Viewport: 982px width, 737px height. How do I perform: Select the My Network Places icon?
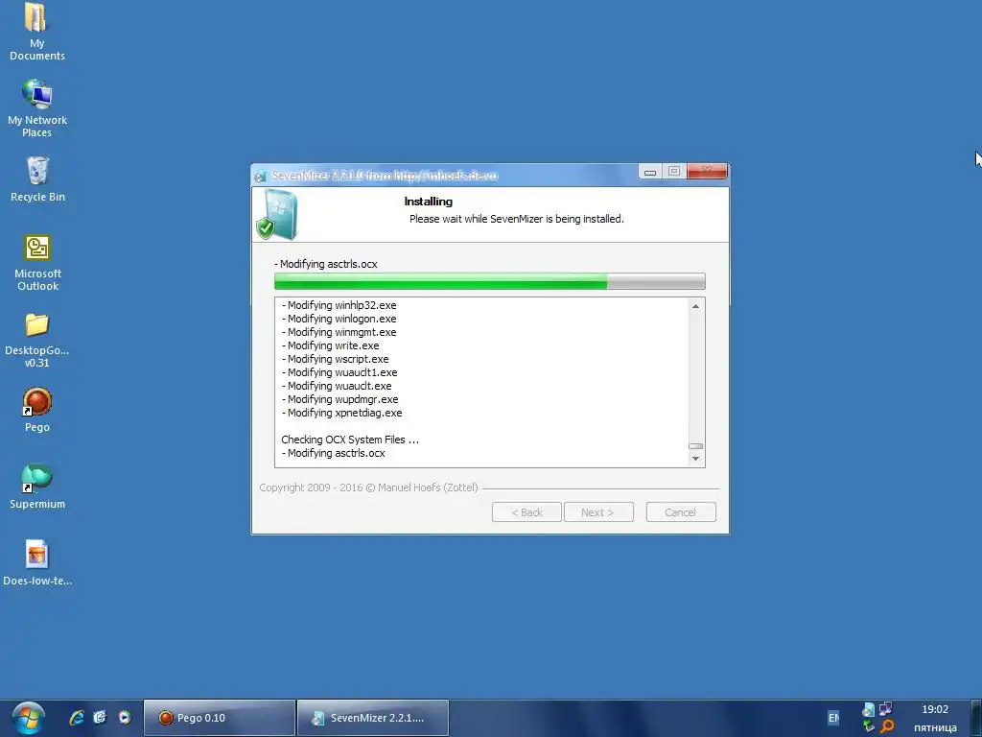pyautogui.click(x=36, y=107)
